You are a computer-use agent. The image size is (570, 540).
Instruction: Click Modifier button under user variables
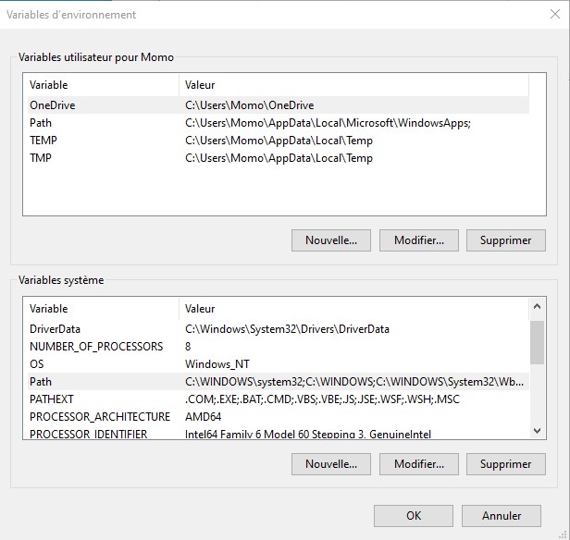tap(419, 240)
